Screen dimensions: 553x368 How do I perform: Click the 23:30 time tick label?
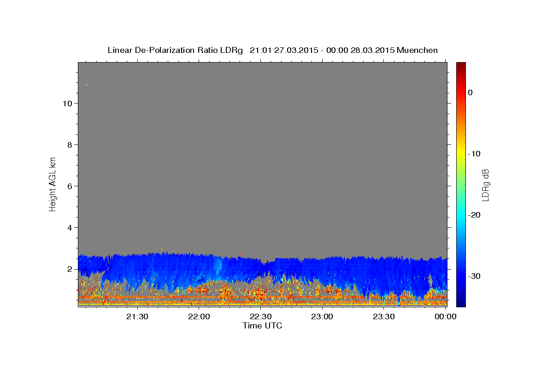383,316
